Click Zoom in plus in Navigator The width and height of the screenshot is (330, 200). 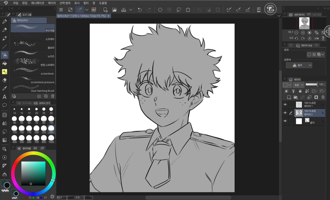coord(303,32)
